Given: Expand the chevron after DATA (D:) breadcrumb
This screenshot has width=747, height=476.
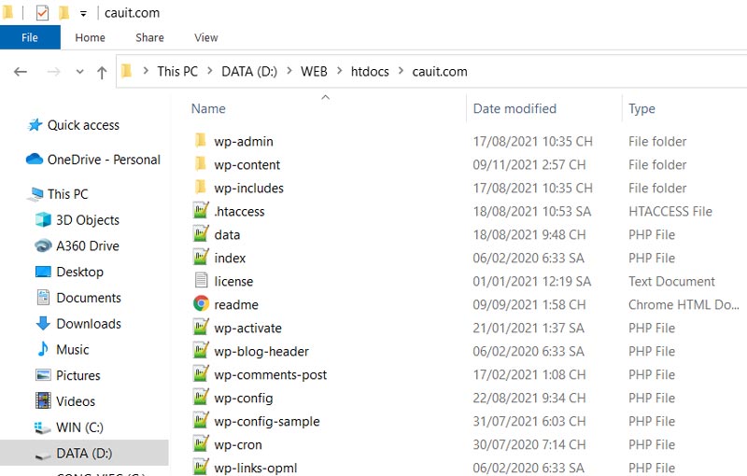Looking at the screenshot, I should point(289,70).
